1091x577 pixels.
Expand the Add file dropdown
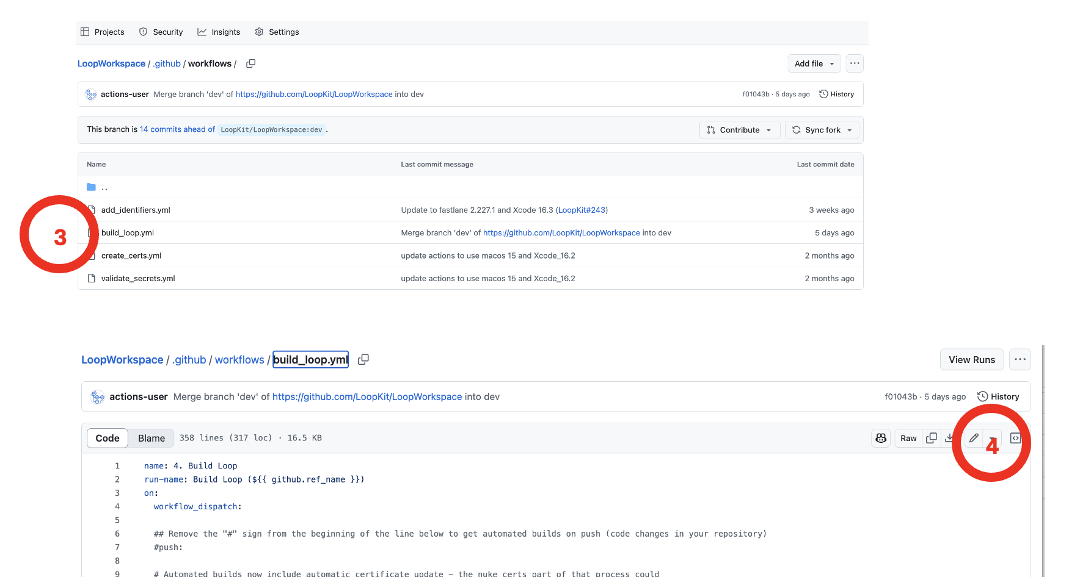click(814, 63)
